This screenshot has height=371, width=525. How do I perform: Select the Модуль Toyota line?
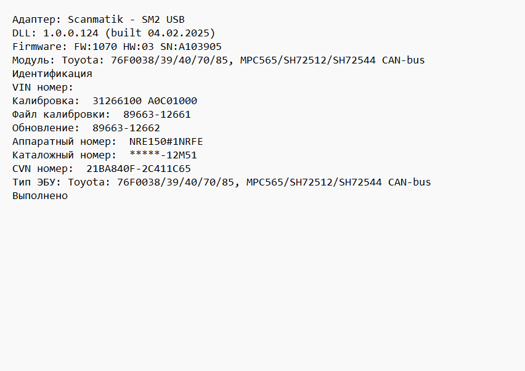pyautogui.click(x=219, y=60)
